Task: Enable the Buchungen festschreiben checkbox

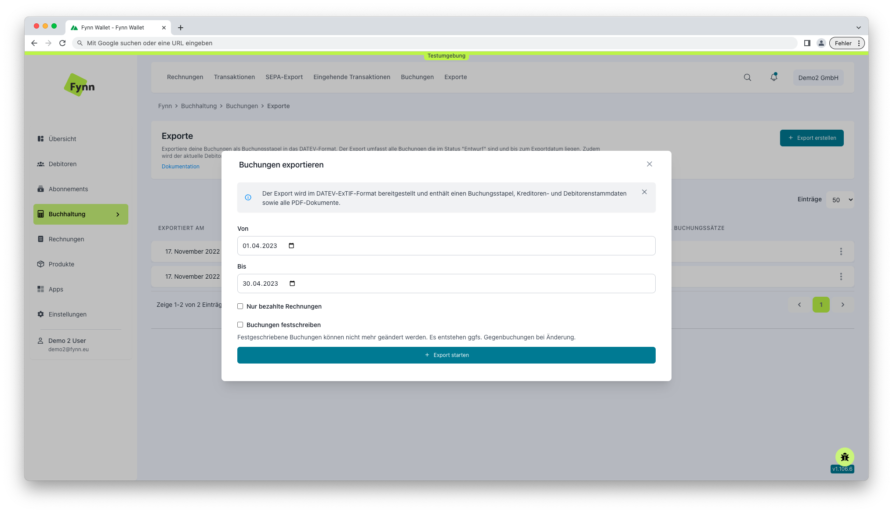Action: tap(240, 324)
